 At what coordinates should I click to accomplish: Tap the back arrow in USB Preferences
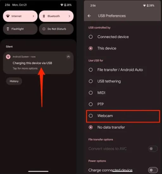click(89, 16)
